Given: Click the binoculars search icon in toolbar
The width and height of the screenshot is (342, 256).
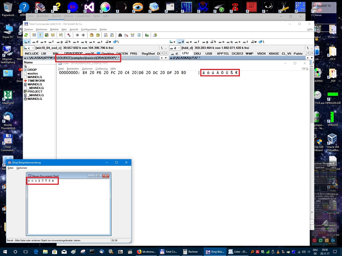Looking at the screenshot, I should 120,35.
